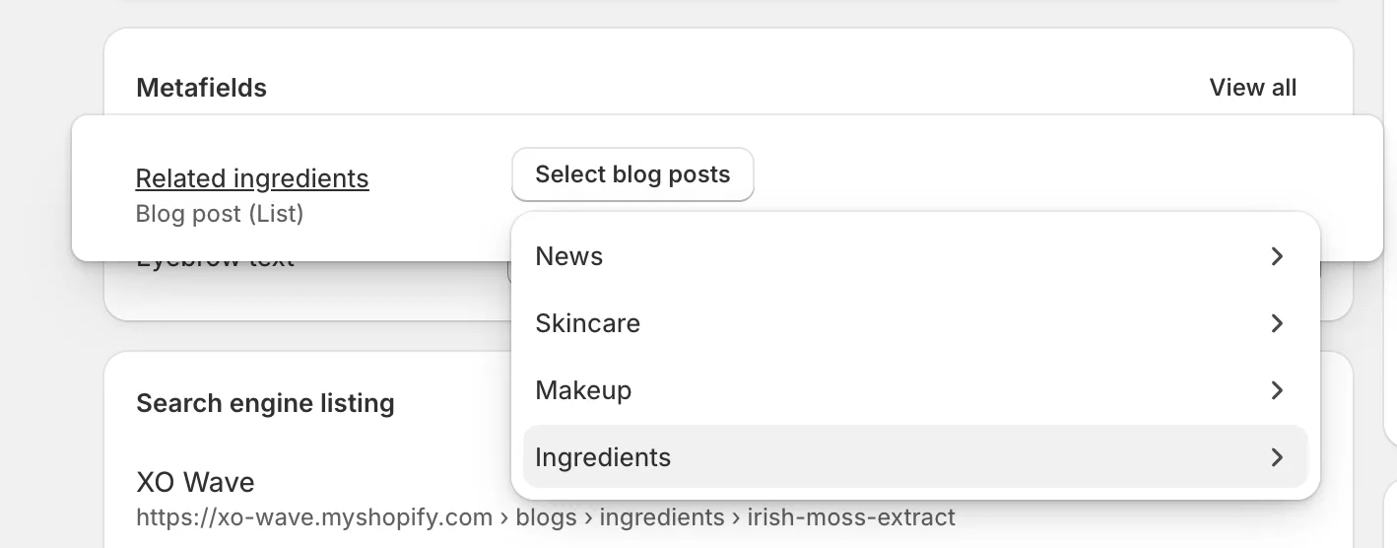Expand the arrow next to Makeup
The height and width of the screenshot is (548, 1397).
1277,390
